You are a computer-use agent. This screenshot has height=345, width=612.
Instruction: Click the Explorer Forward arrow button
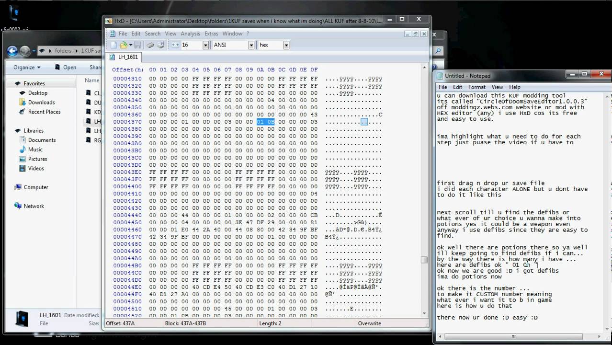(x=25, y=51)
